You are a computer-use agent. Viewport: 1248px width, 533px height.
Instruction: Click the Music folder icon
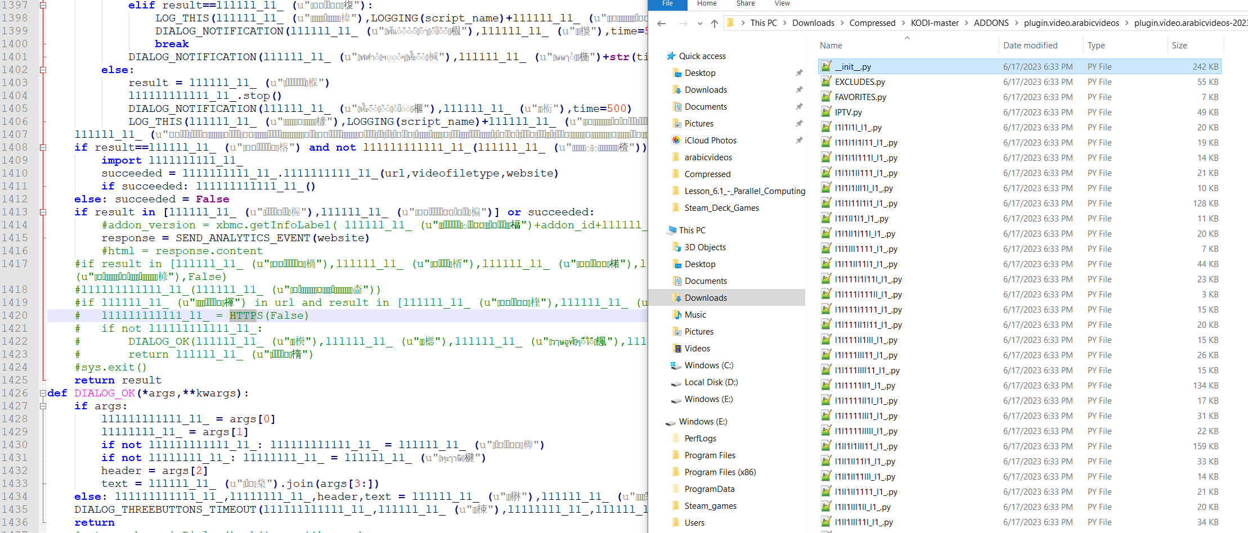[677, 315]
